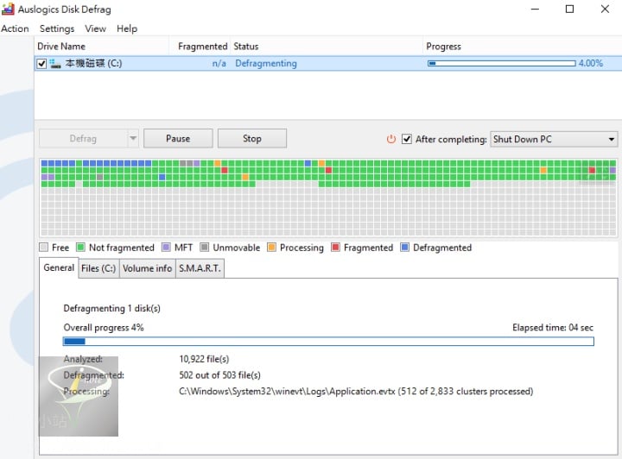Image resolution: width=622 pixels, height=459 pixels.
Task: Click the Free legend color box
Action: [x=43, y=248]
